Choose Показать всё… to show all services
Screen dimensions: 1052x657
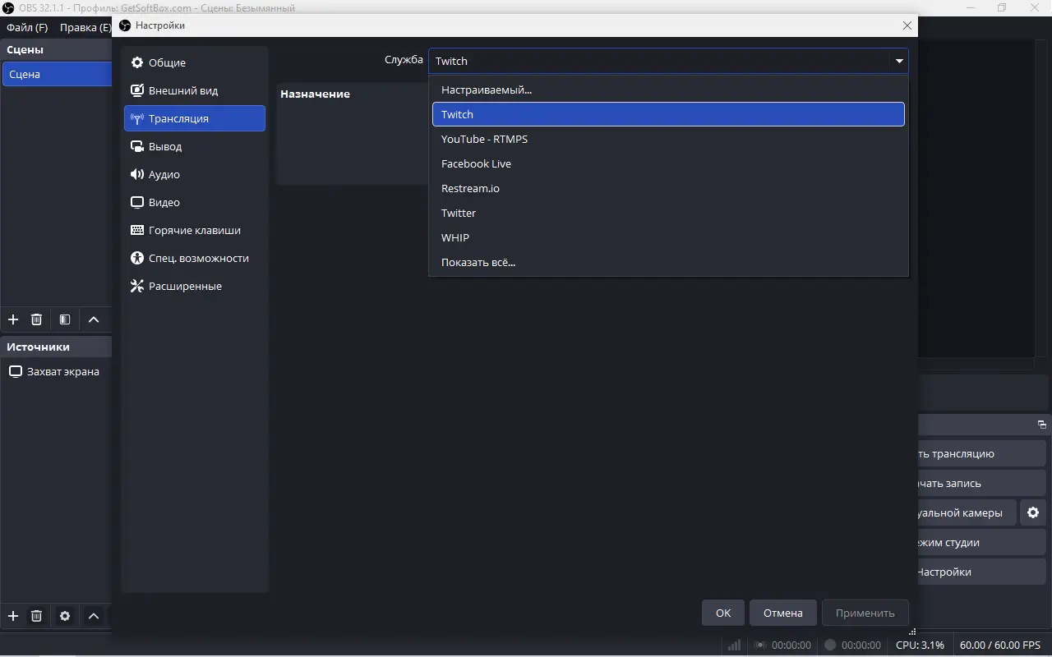(478, 262)
